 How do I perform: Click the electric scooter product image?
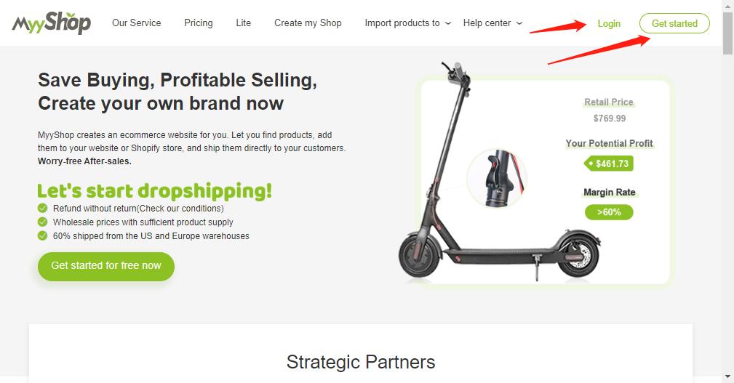pos(499,172)
